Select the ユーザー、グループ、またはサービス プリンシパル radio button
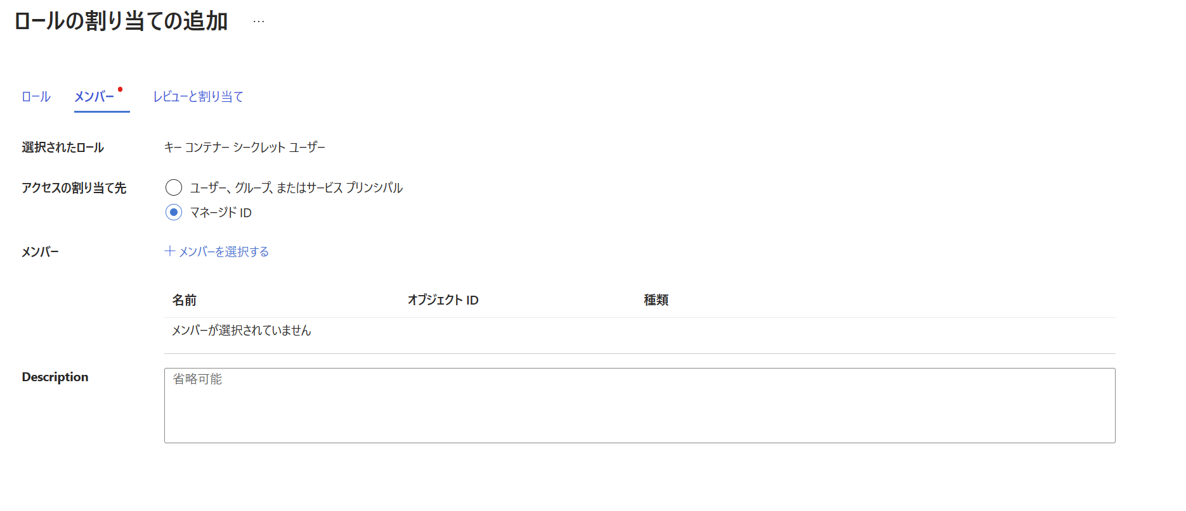 (174, 187)
